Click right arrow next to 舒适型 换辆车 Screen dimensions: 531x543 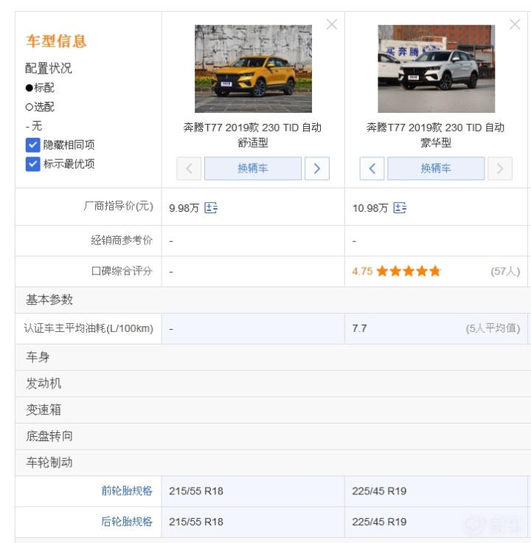[x=316, y=169]
